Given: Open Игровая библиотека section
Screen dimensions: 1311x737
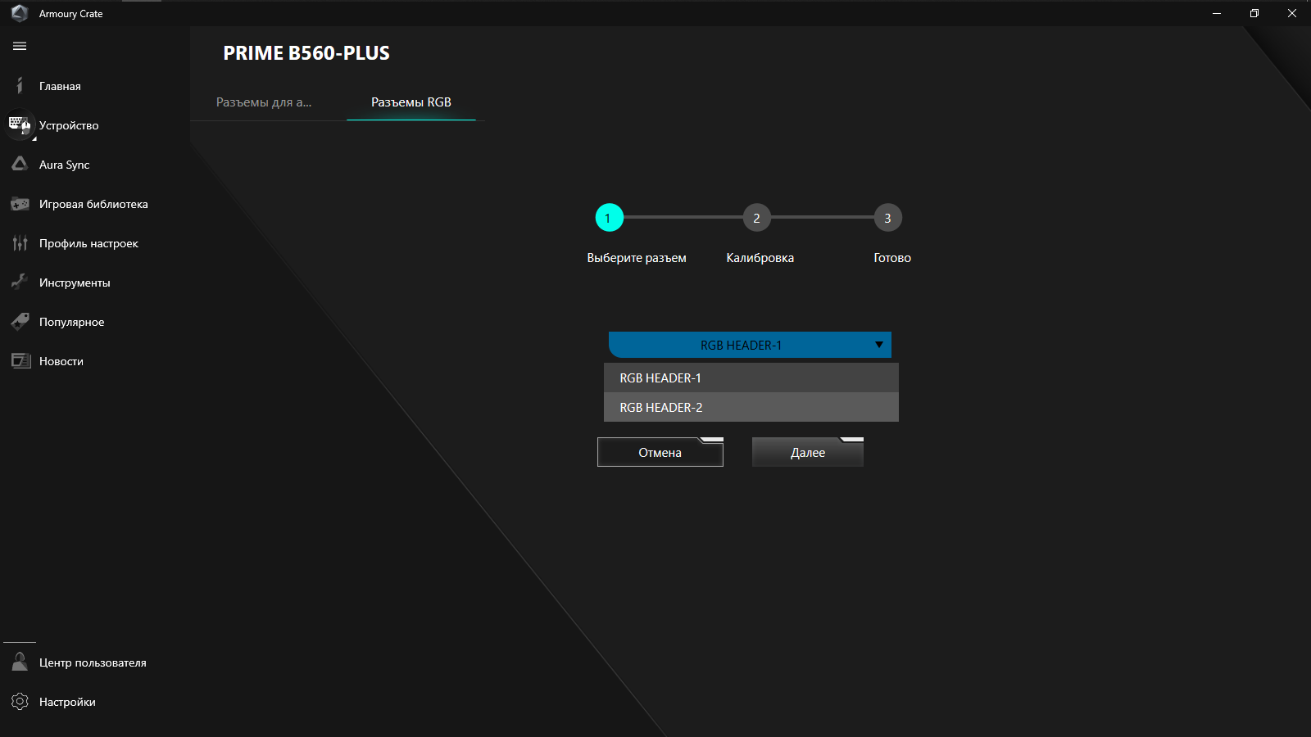Looking at the screenshot, I should click(93, 204).
